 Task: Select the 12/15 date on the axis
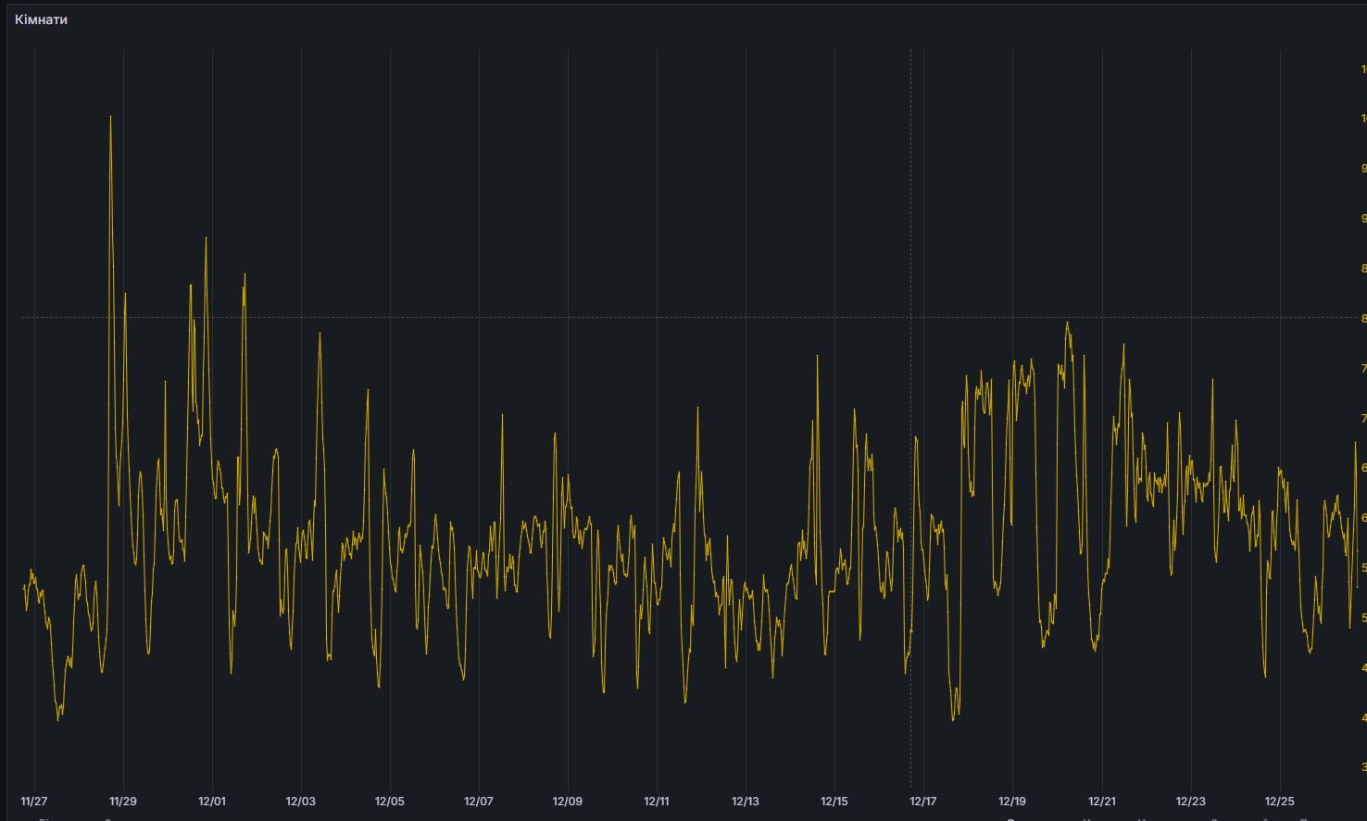point(834,802)
